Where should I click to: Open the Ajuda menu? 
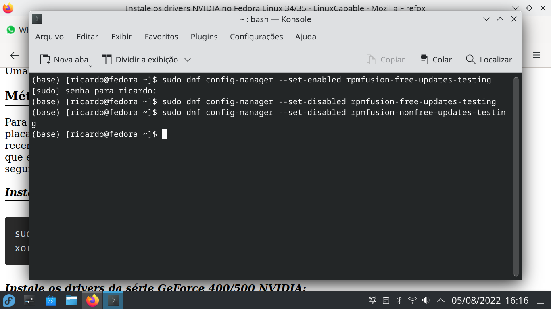[306, 37]
